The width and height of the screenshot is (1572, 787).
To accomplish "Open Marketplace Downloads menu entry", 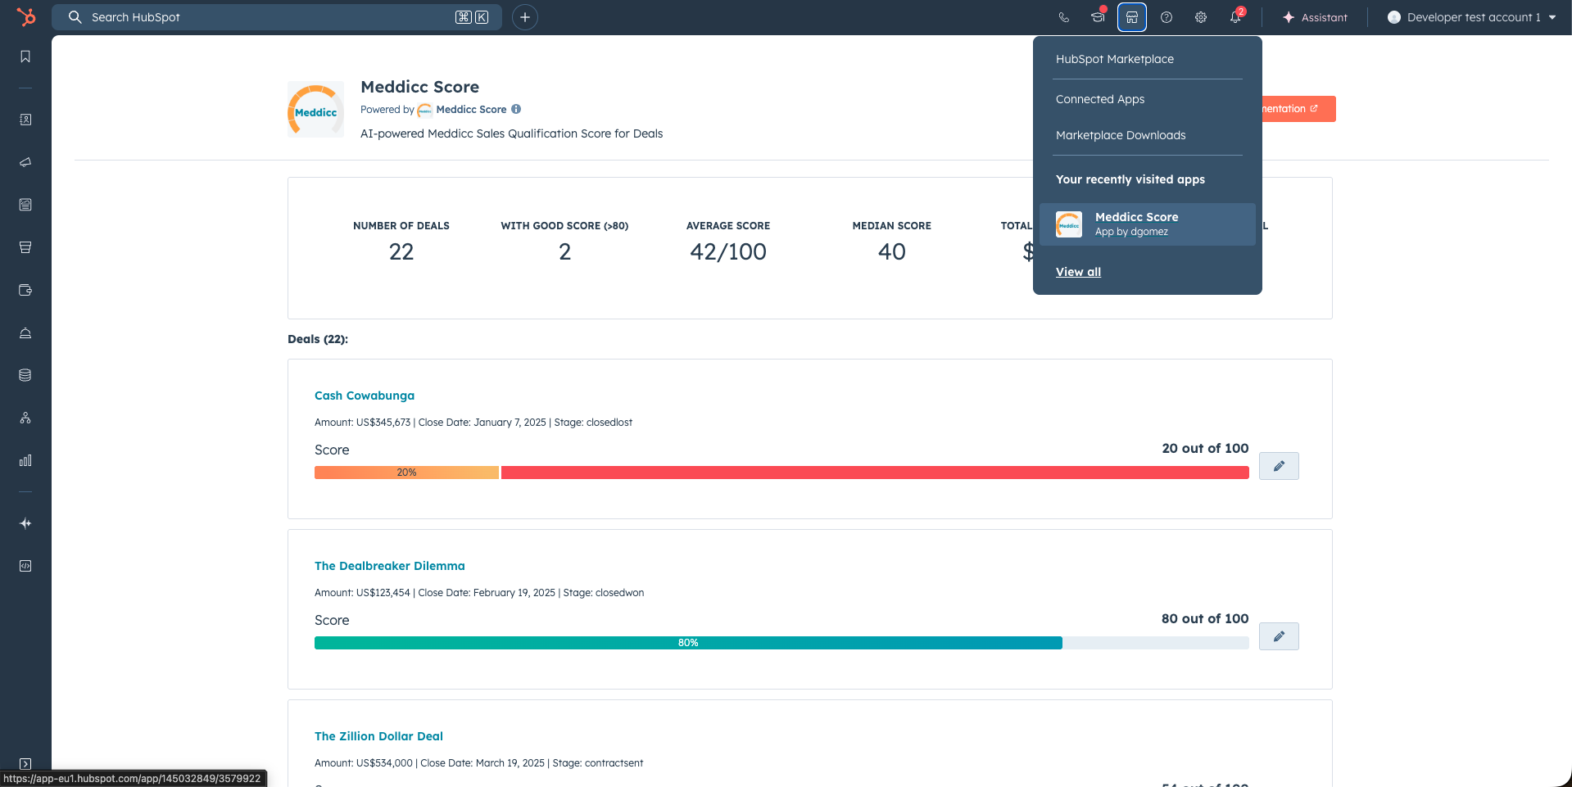I will pyautogui.click(x=1120, y=135).
